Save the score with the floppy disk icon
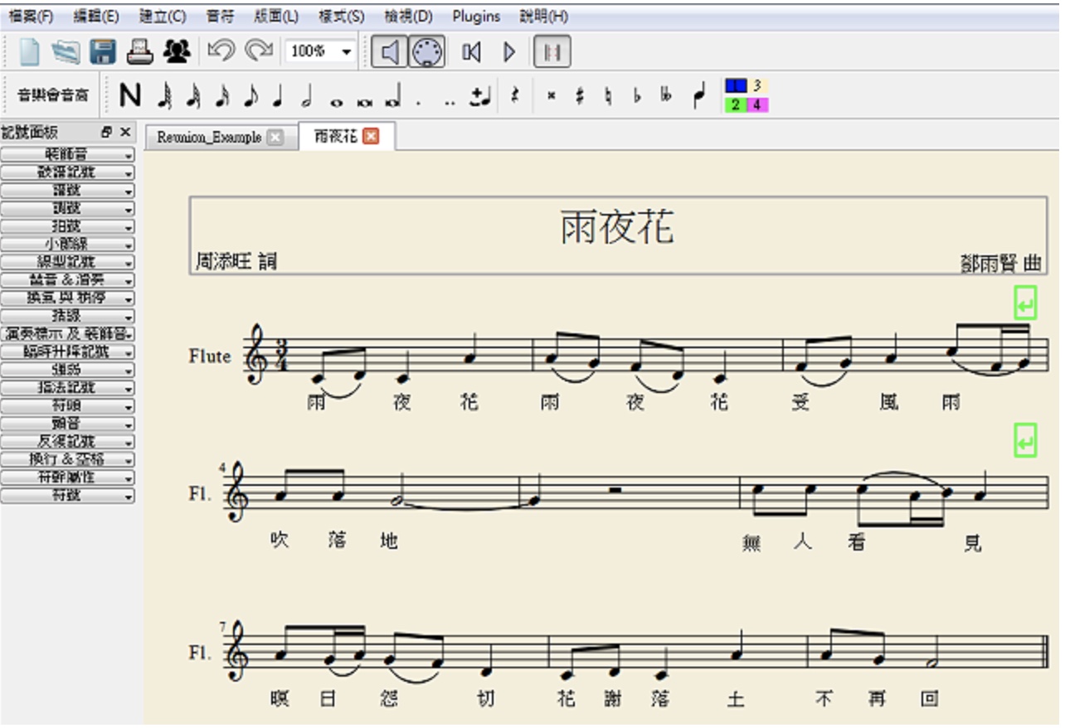The width and height of the screenshot is (1065, 728). point(102,52)
